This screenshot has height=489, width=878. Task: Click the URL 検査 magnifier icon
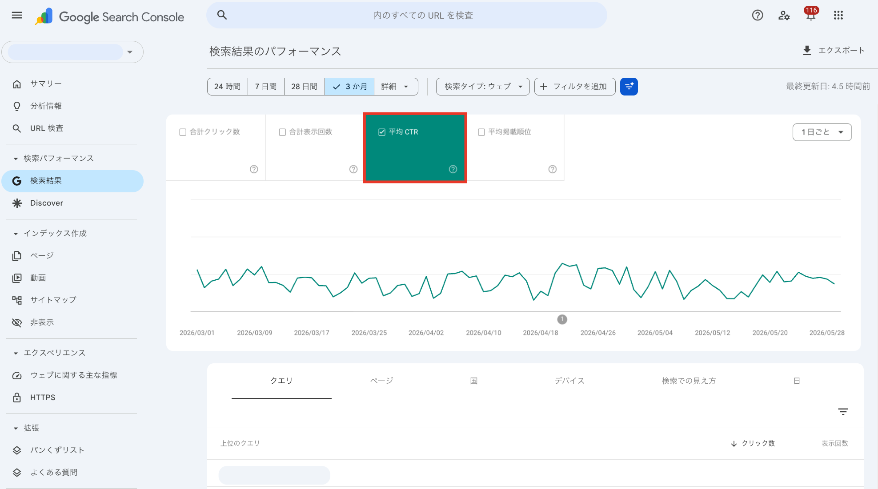17,128
